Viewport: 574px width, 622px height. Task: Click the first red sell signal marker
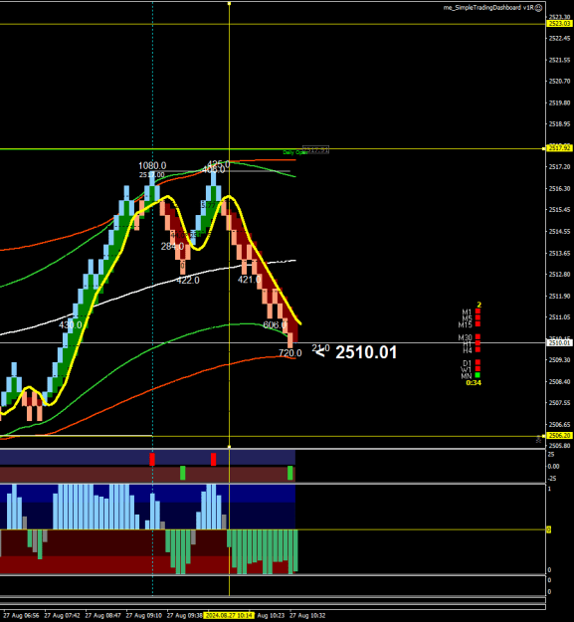152,460
